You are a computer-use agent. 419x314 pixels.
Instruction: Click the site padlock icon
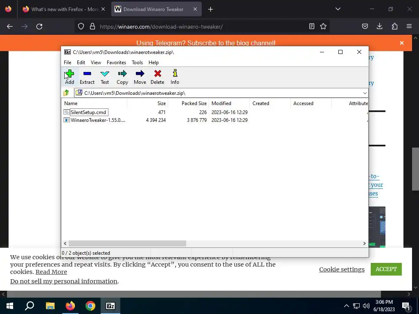tap(92, 26)
